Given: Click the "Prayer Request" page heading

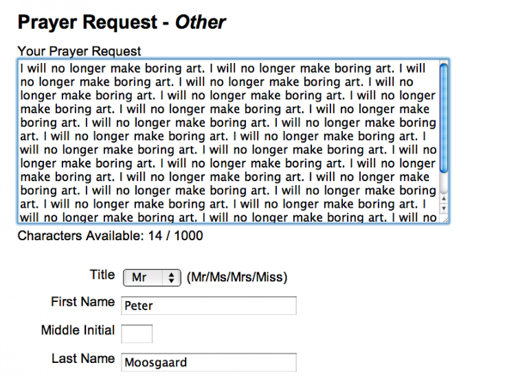Looking at the screenshot, I should pos(88,22).
